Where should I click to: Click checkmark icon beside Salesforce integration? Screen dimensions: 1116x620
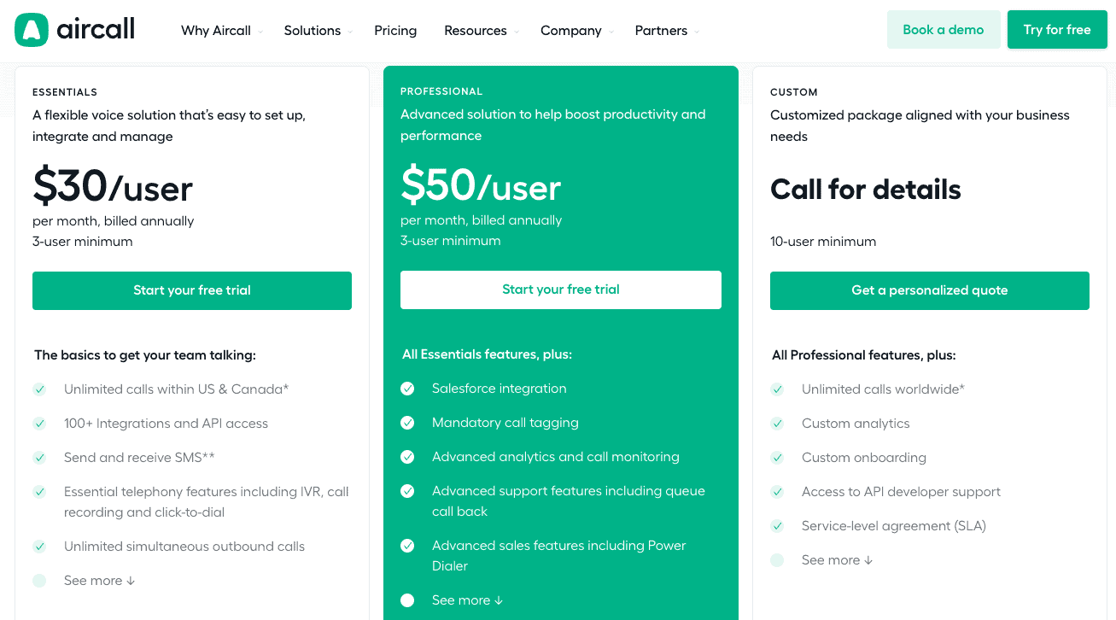(x=408, y=389)
